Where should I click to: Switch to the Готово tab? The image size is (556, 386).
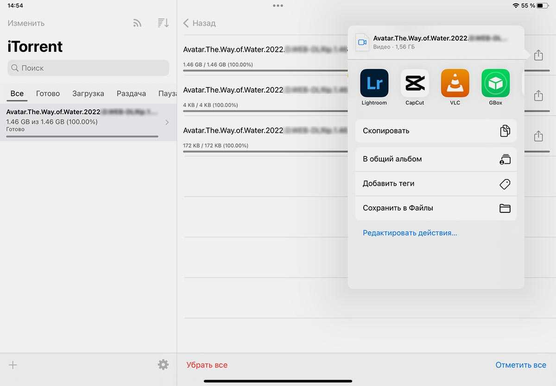[x=48, y=93]
